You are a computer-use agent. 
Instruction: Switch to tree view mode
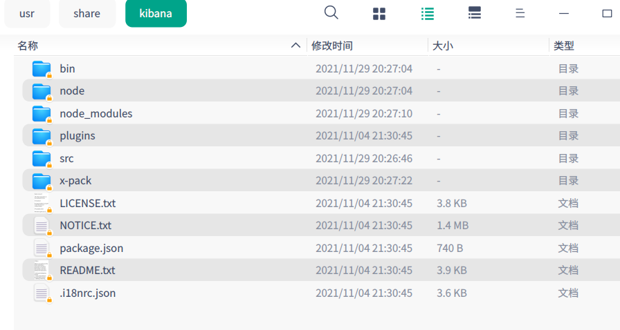(x=474, y=13)
